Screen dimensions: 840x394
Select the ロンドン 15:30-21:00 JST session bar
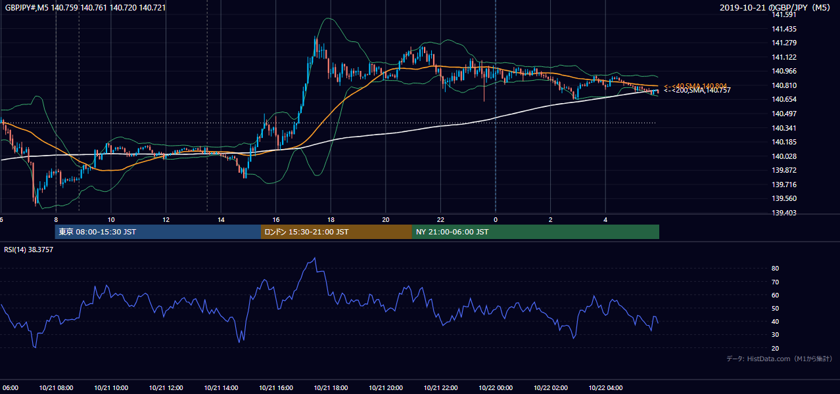click(x=337, y=232)
